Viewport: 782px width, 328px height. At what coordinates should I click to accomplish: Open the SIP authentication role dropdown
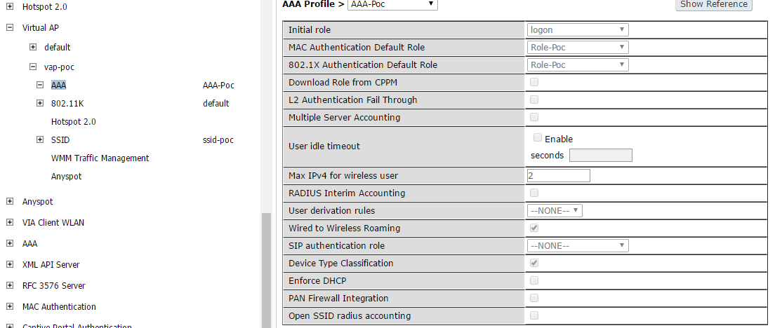(578, 245)
